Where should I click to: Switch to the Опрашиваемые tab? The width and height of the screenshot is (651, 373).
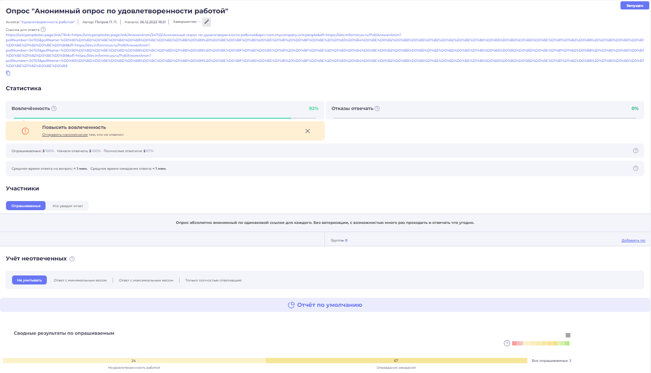tap(26, 206)
